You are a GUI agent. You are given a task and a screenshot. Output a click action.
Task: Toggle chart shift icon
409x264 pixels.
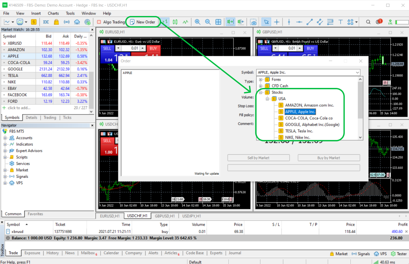click(x=241, y=22)
